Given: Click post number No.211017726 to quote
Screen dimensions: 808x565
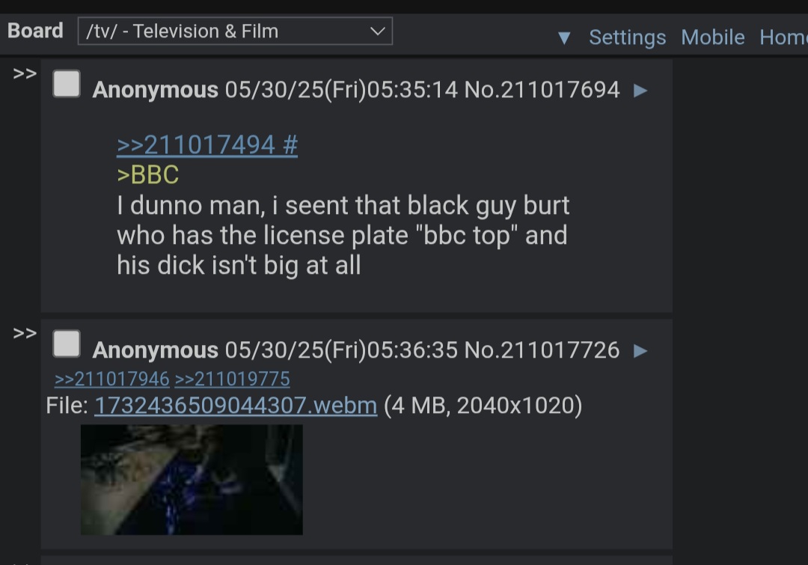Looking at the screenshot, I should [542, 350].
